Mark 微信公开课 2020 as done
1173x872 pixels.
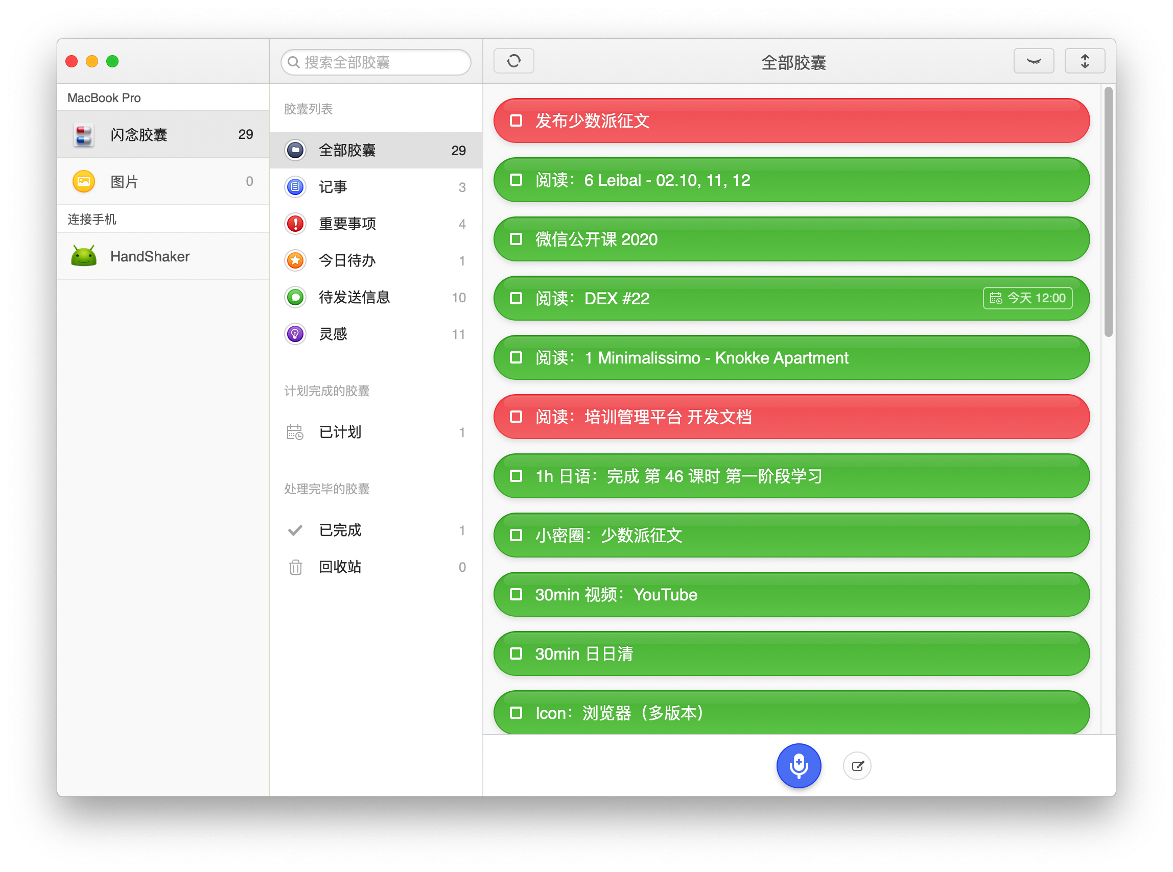pyautogui.click(x=516, y=239)
